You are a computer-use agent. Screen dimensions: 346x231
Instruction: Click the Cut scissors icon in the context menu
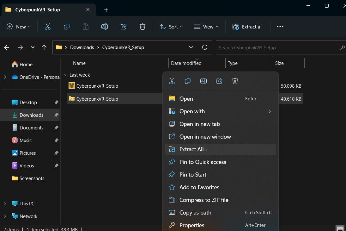[172, 81]
